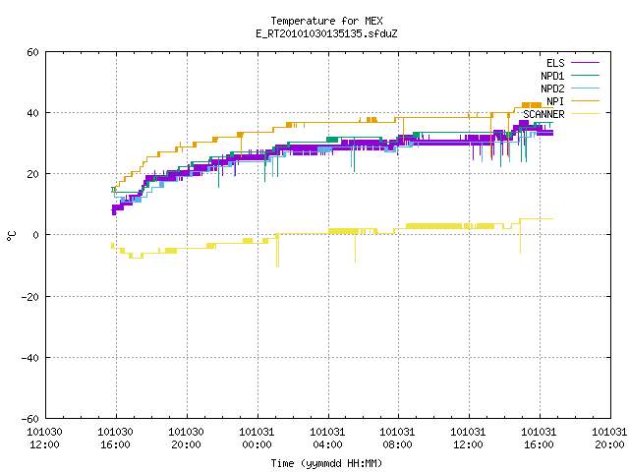Click the x-axis tick 101030 12:00
This screenshot has width=629, height=472.
[44, 439]
